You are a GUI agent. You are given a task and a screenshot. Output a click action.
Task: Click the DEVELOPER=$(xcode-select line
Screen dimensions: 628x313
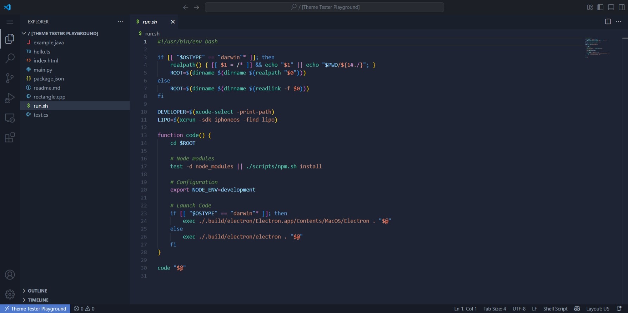[x=216, y=112]
